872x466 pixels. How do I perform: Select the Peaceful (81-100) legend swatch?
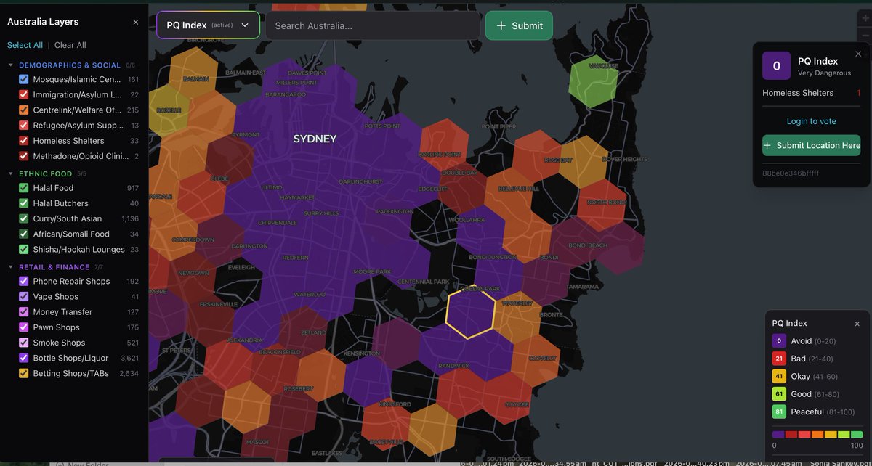779,412
